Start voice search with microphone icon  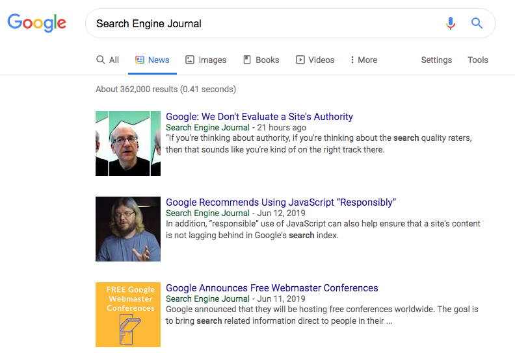click(451, 23)
